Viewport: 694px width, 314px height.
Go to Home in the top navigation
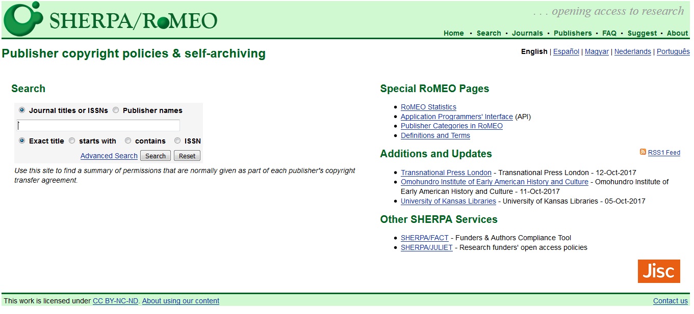454,33
